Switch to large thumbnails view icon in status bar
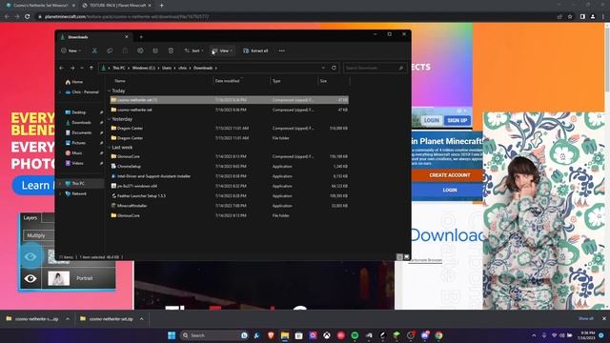 [x=407, y=256]
